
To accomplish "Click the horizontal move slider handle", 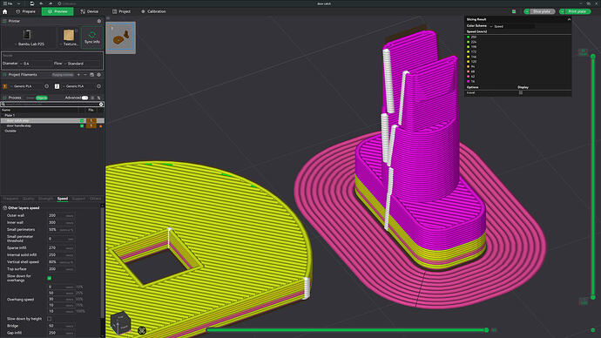I will click(x=486, y=330).
